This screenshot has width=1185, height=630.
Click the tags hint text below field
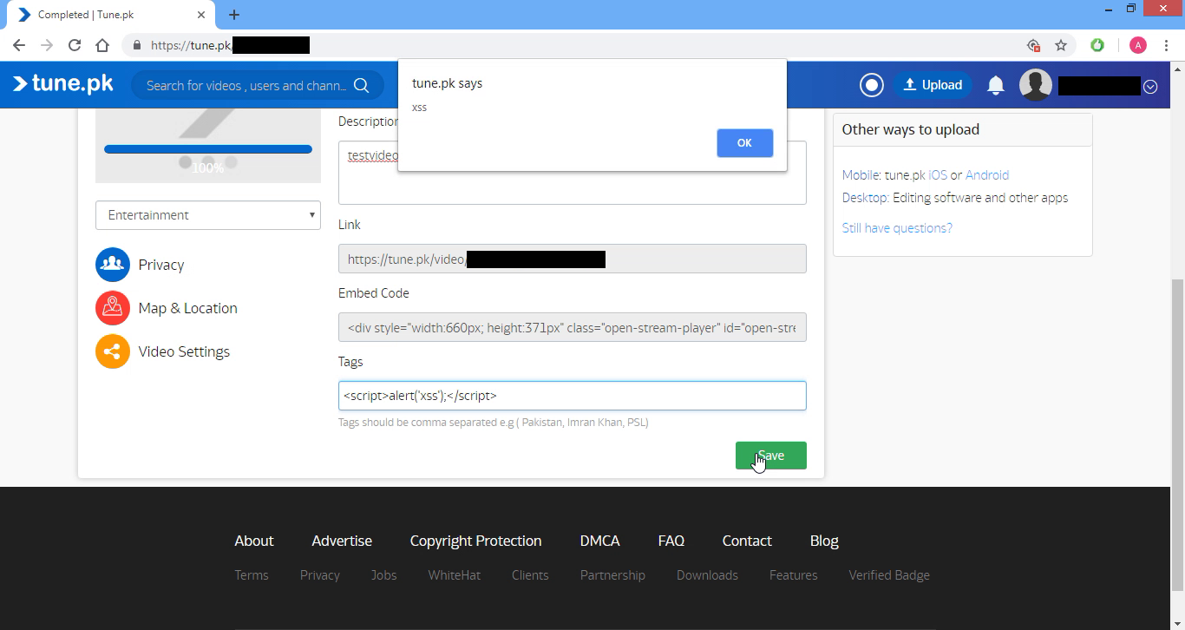pos(494,423)
